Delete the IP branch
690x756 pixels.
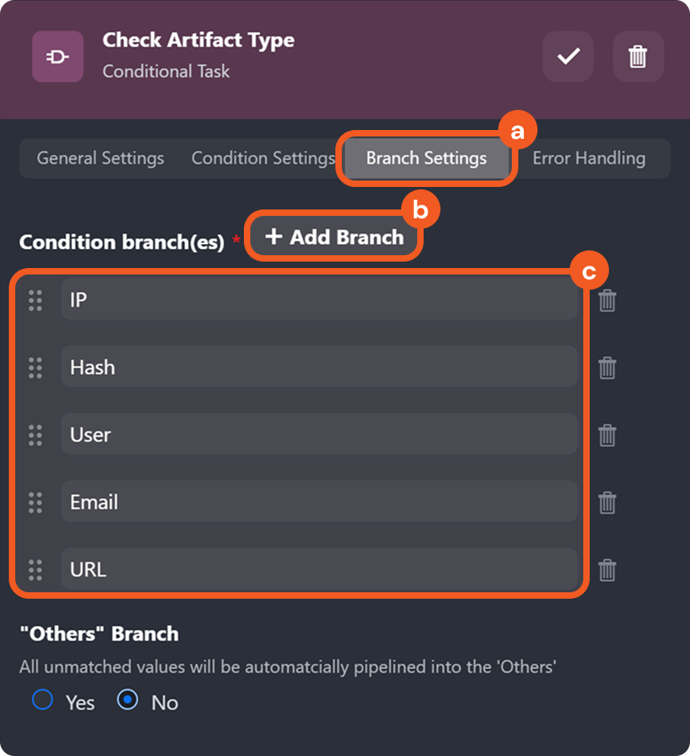607,301
